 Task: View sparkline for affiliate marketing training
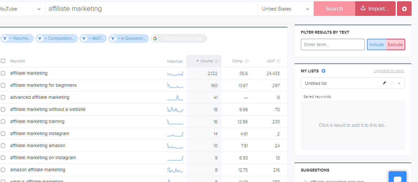click(x=175, y=122)
